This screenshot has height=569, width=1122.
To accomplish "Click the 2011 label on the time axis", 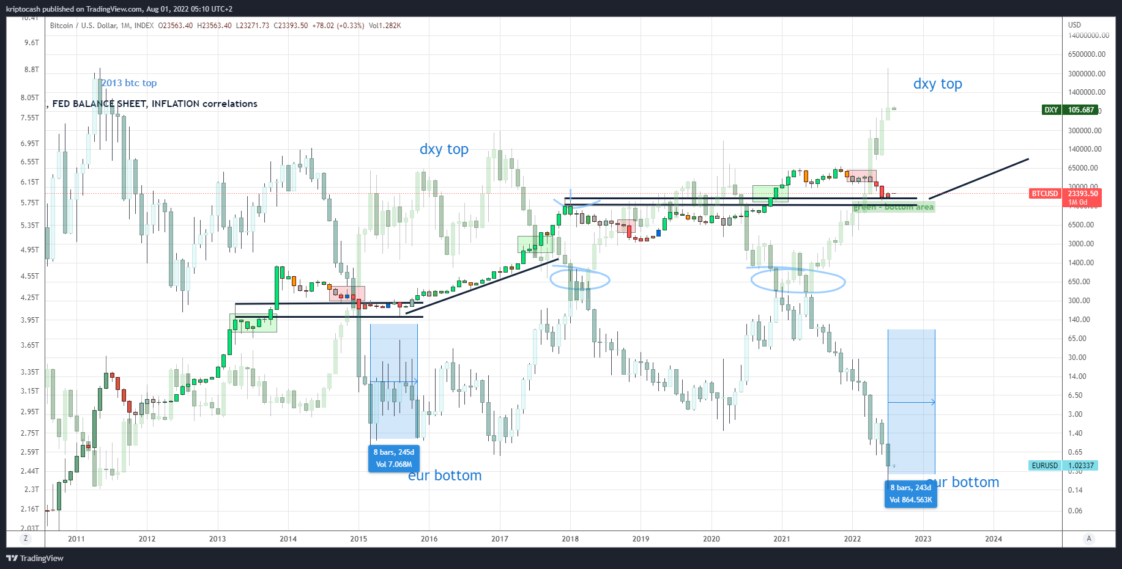I will [76, 539].
